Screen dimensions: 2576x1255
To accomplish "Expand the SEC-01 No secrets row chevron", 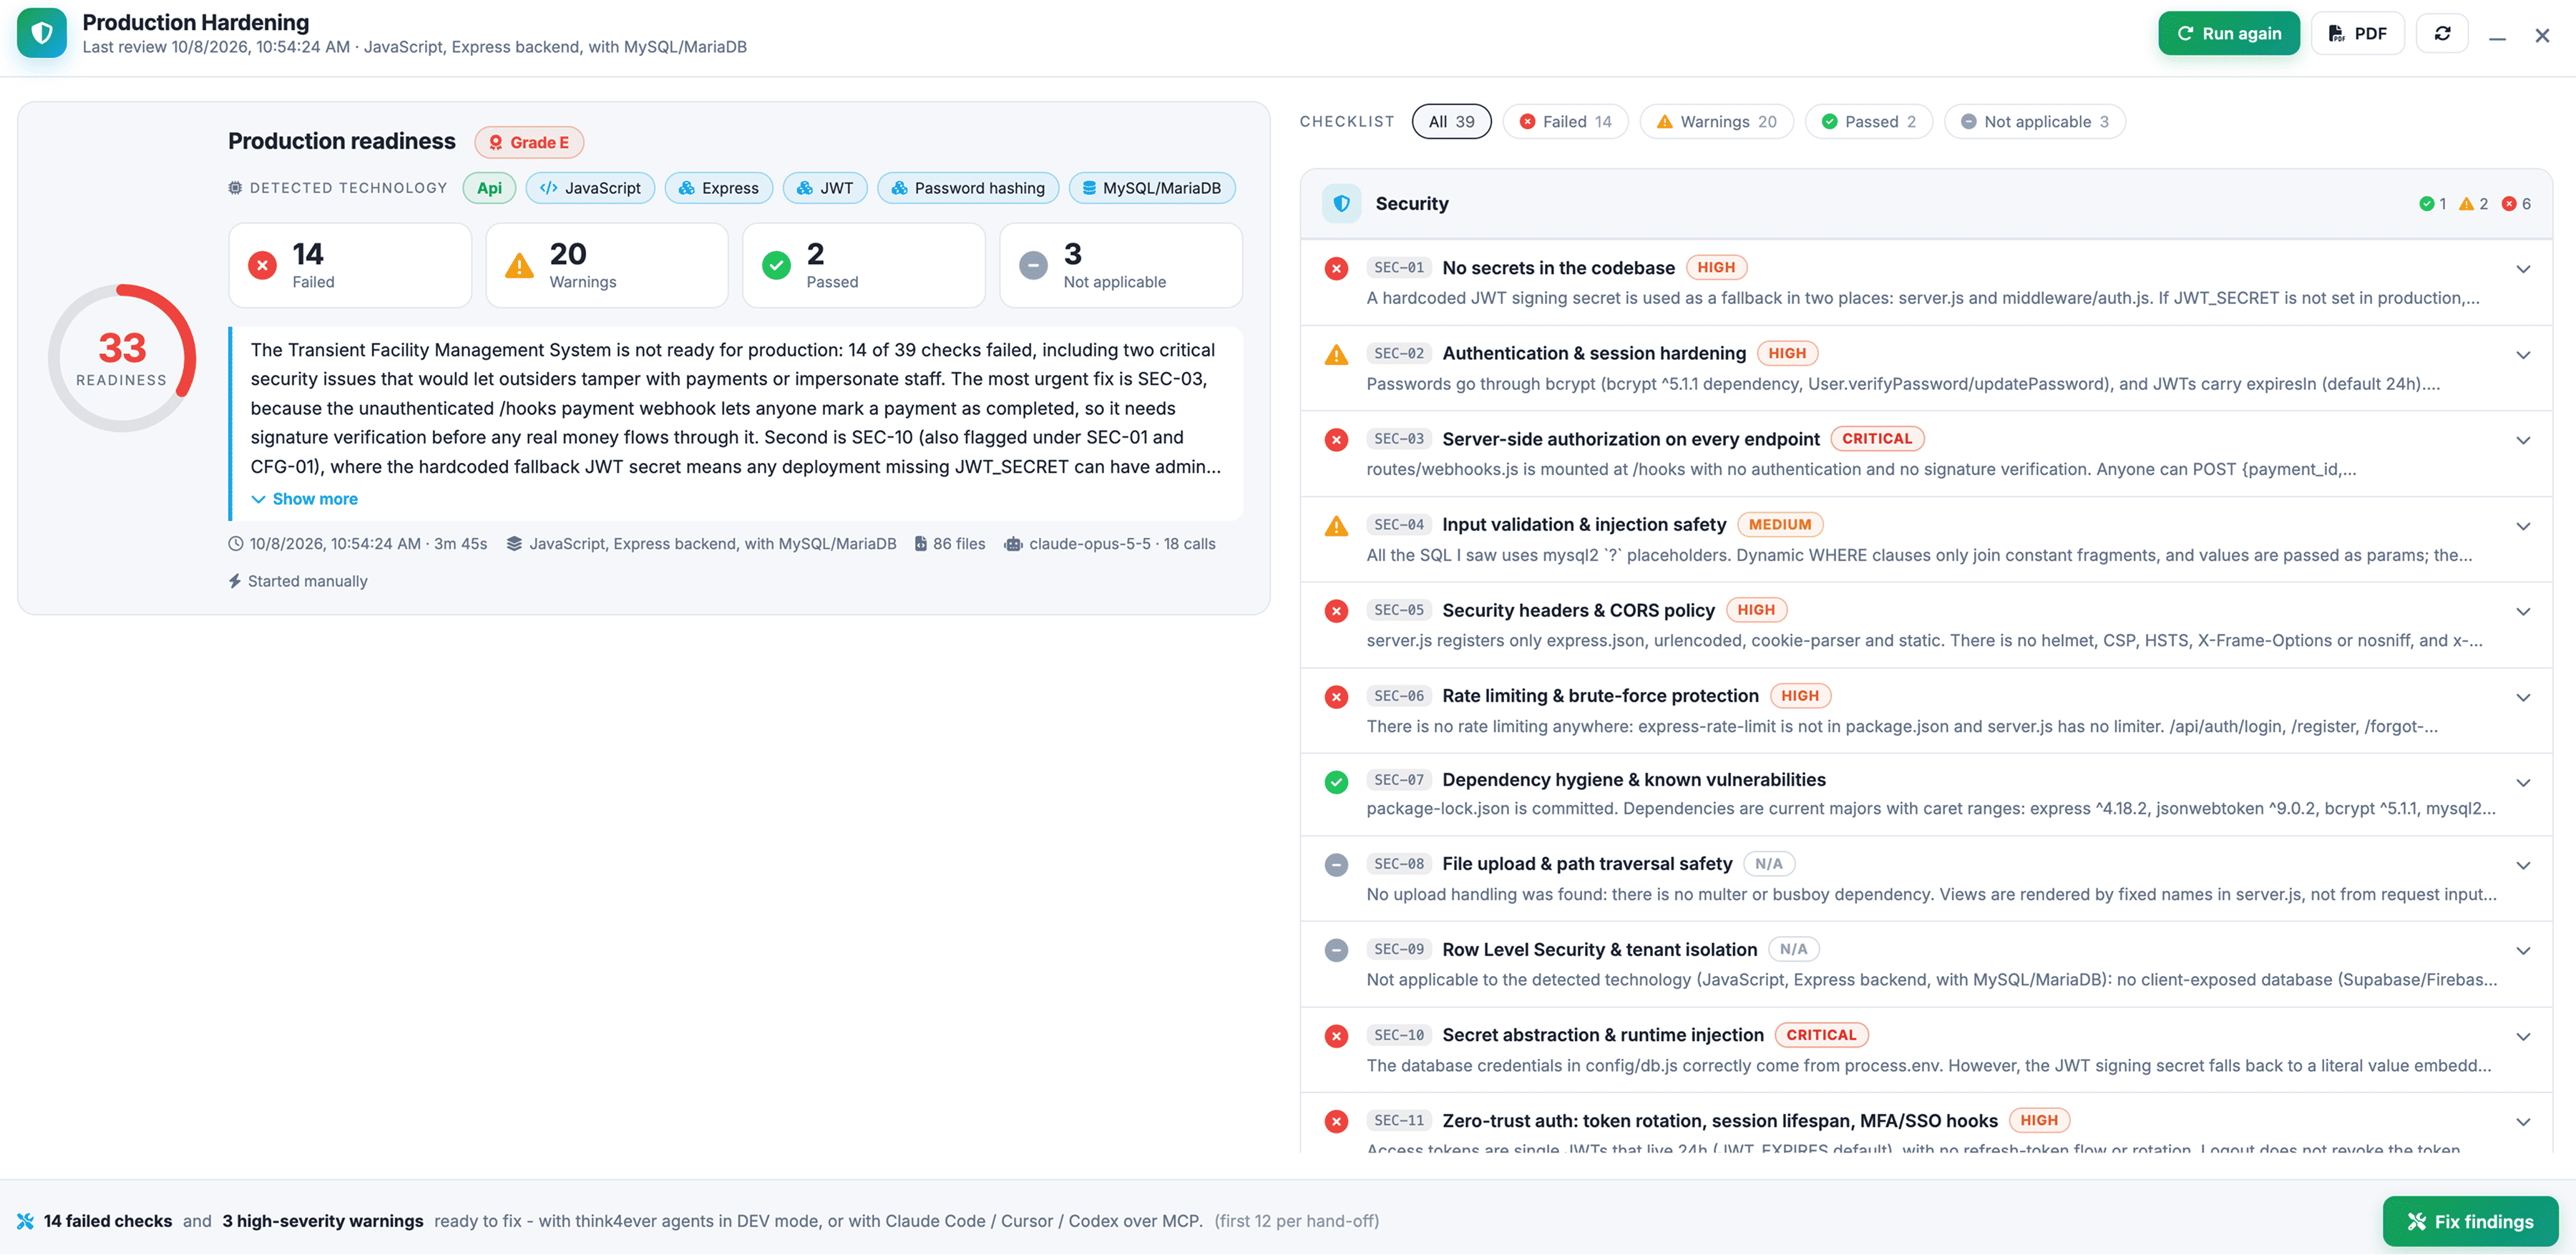I will tap(2523, 269).
